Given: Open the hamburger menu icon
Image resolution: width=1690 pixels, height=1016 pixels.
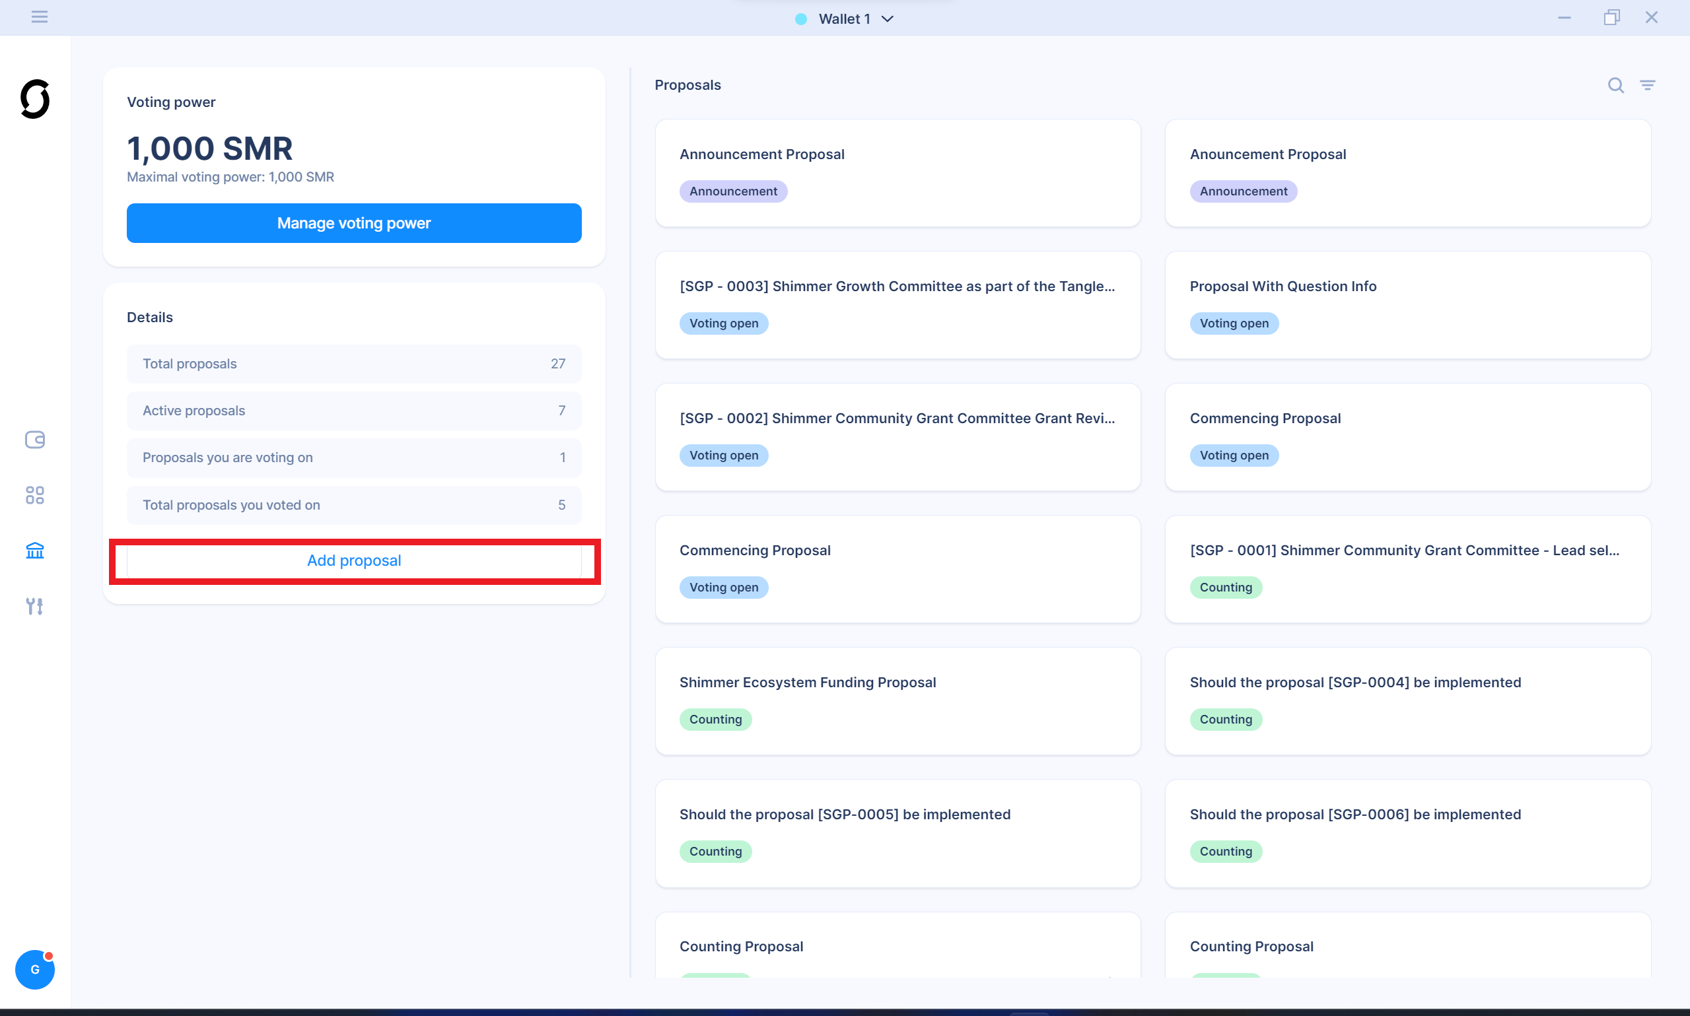Looking at the screenshot, I should 39,17.
